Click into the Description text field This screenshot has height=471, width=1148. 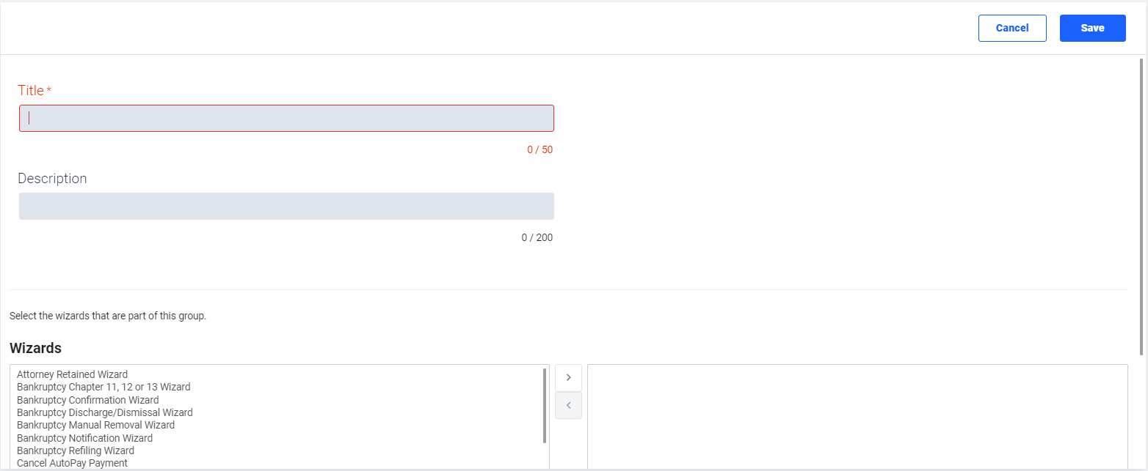[x=286, y=206]
